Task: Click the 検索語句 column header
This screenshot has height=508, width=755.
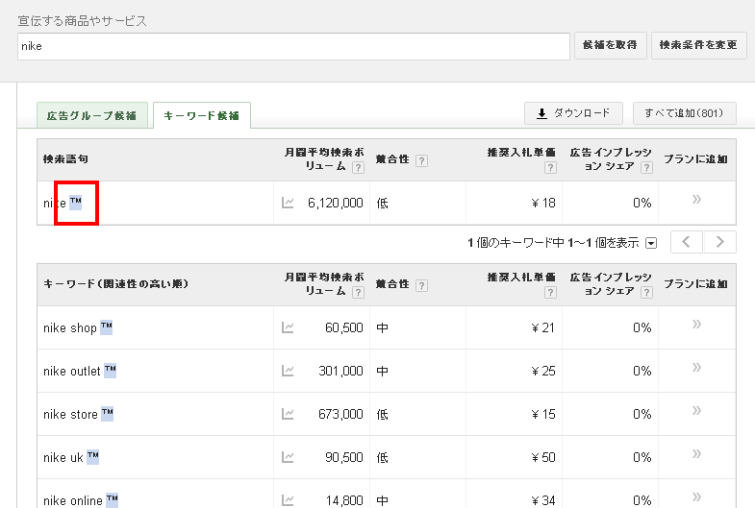Action: pyautogui.click(x=65, y=159)
